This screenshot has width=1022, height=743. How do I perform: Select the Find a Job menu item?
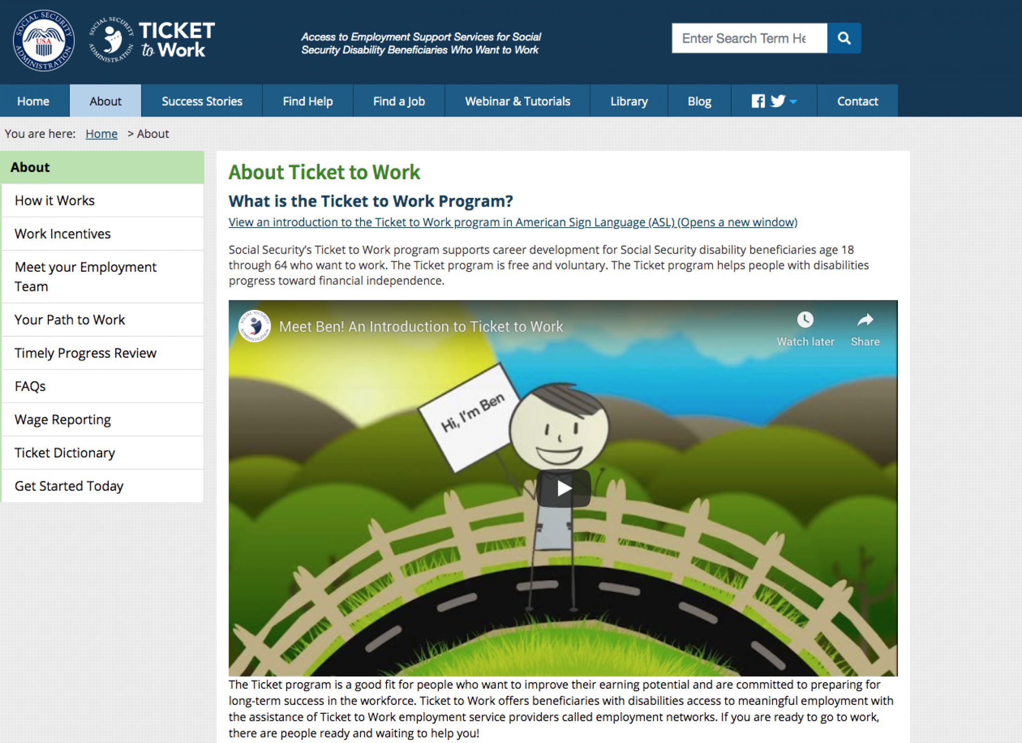[x=399, y=101]
